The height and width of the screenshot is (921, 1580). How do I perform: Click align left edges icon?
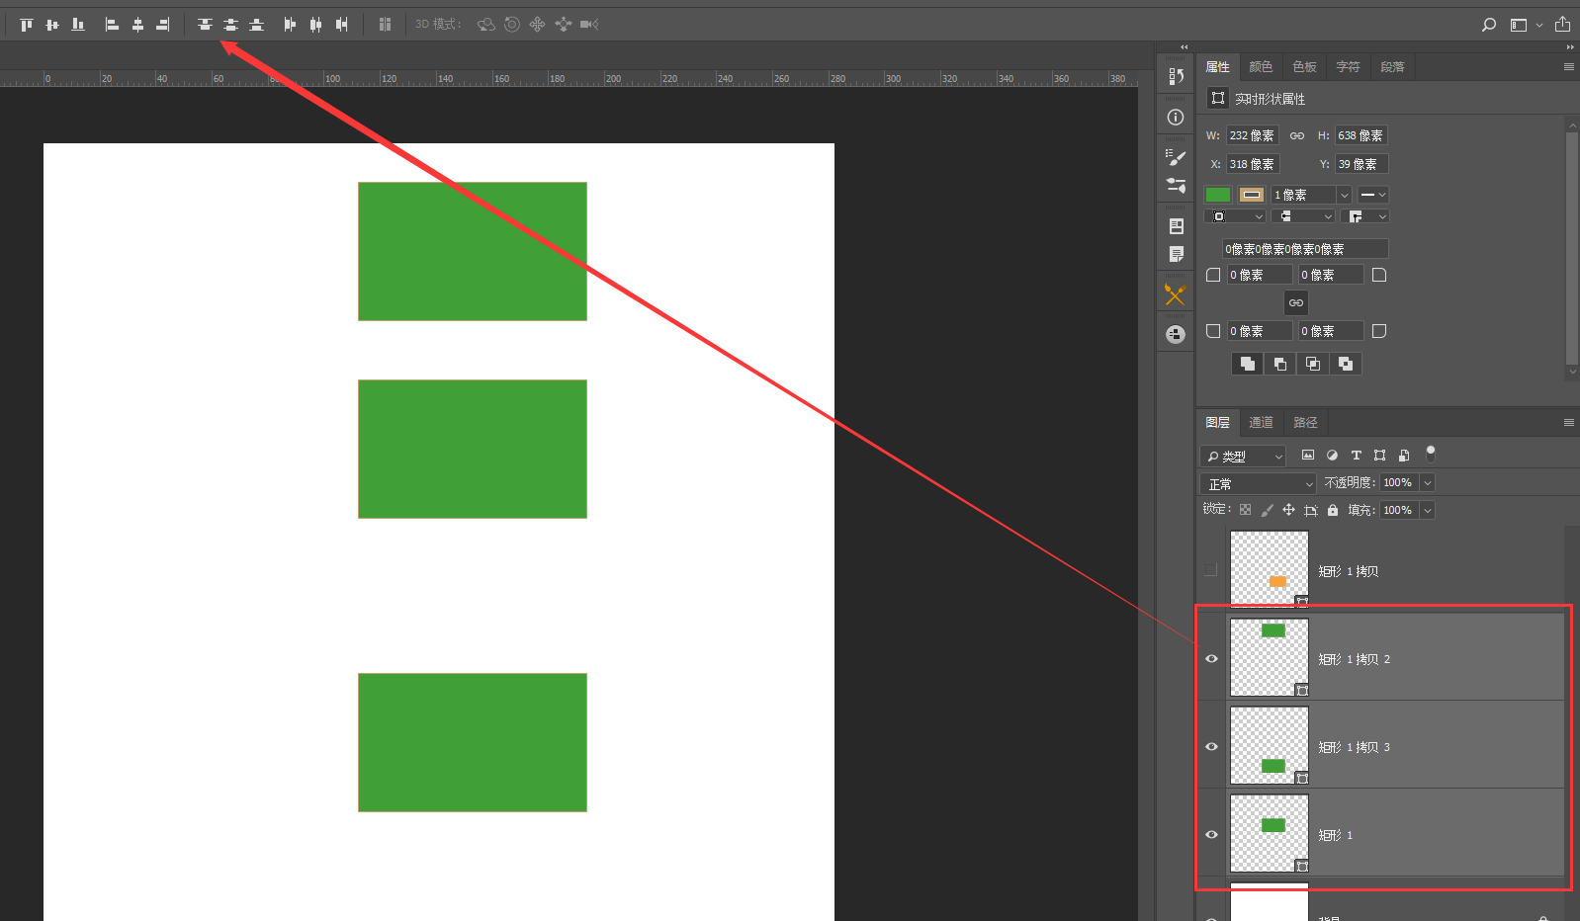coord(112,25)
